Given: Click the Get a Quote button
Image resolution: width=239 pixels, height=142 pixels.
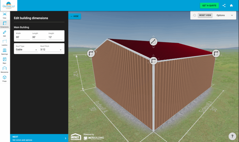Looking at the screenshot, I should coord(209,6).
